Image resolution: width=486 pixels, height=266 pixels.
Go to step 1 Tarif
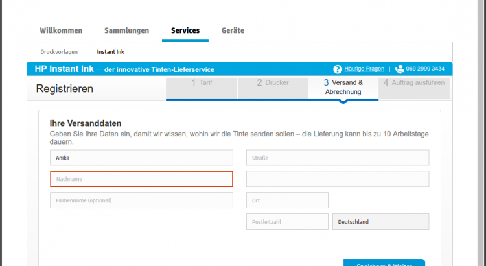202,88
